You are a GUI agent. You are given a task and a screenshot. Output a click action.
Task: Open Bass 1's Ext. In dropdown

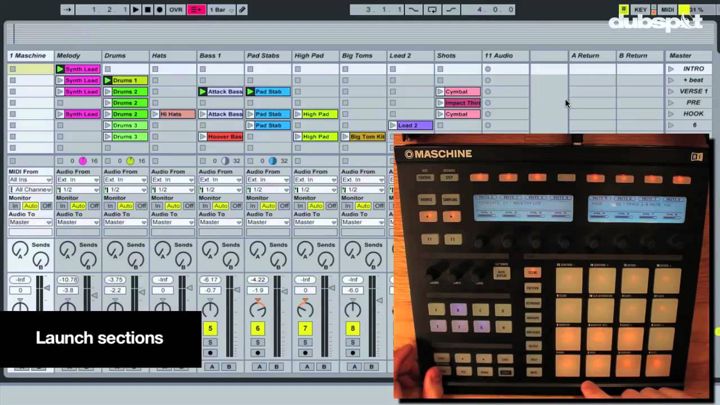point(220,180)
